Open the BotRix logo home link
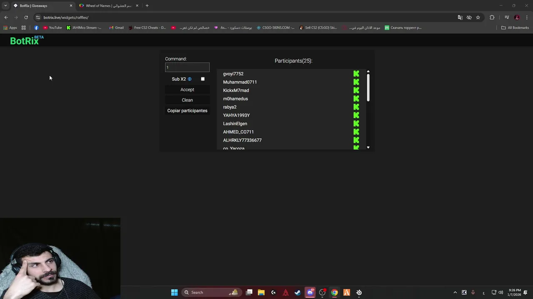 tap(27, 40)
